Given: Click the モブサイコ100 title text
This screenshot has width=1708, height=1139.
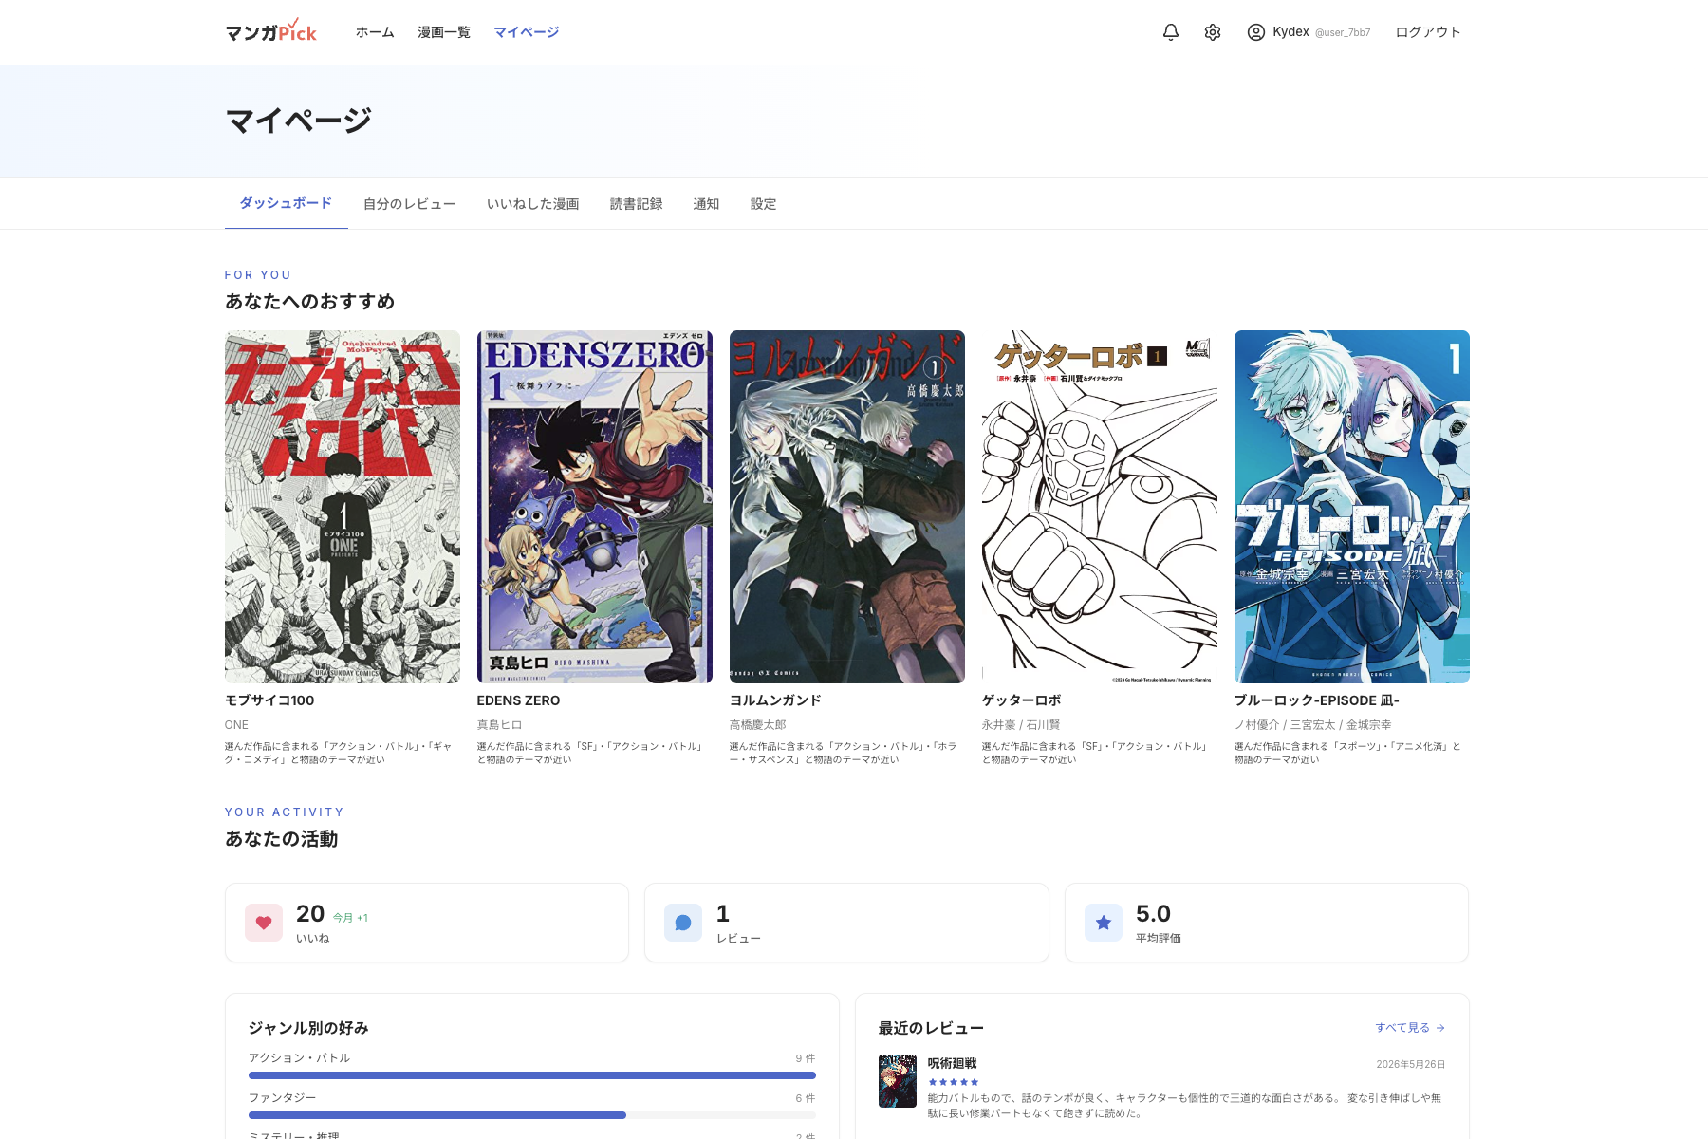Looking at the screenshot, I should tap(269, 700).
